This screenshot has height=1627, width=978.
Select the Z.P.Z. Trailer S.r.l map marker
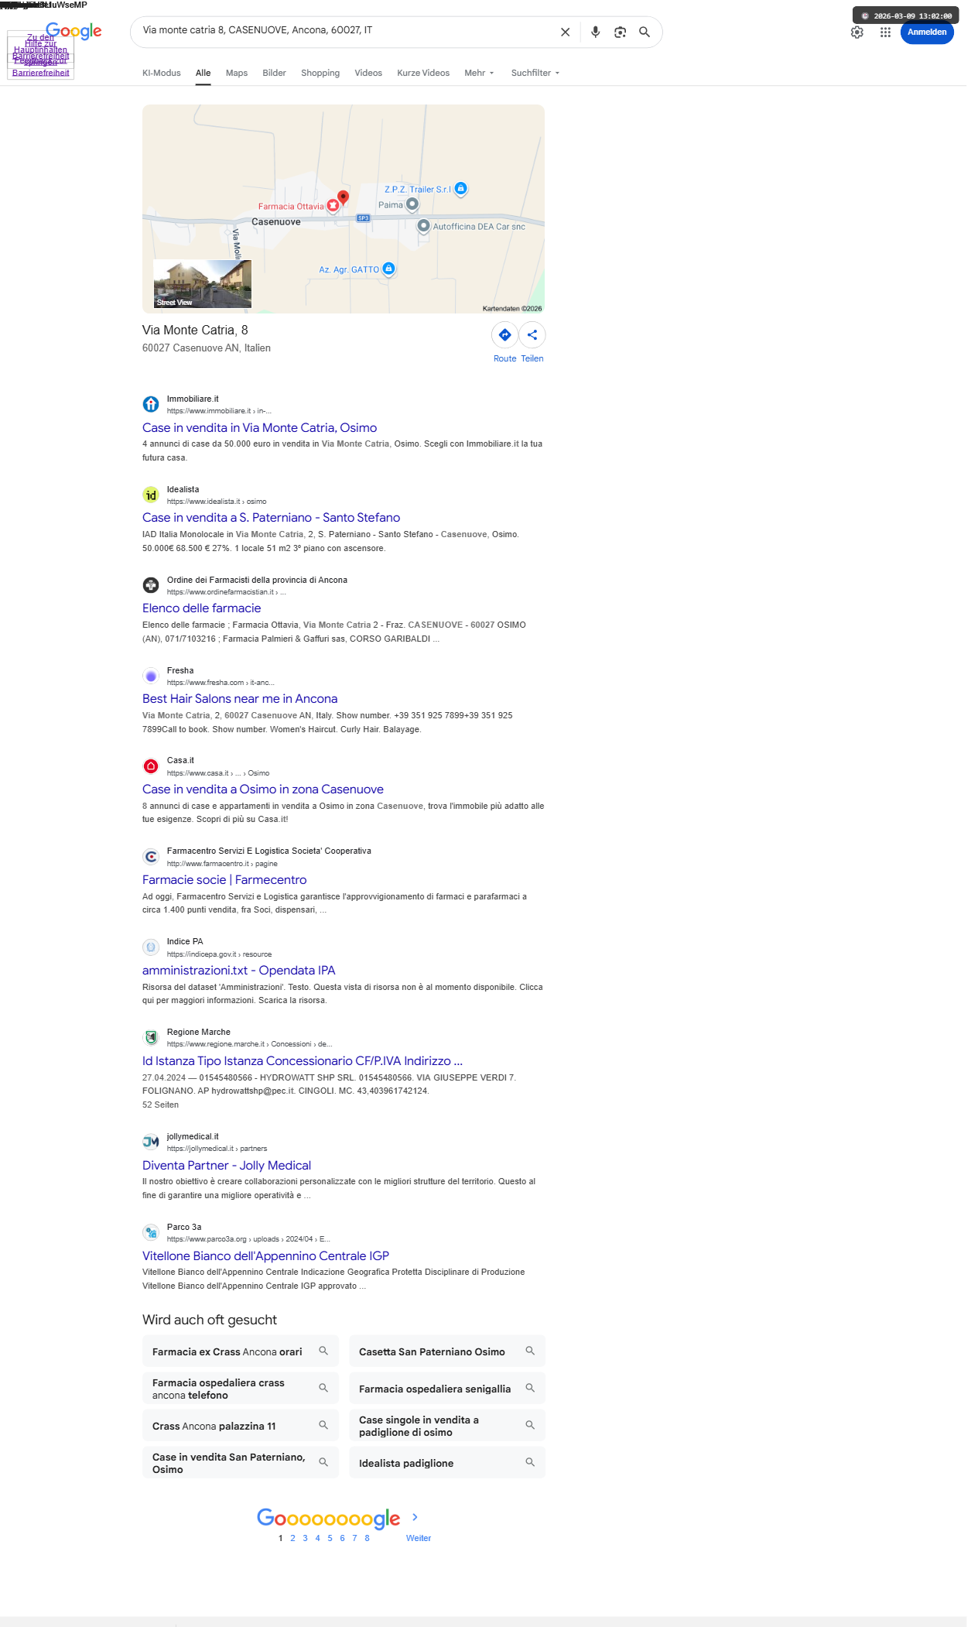pyautogui.click(x=460, y=188)
